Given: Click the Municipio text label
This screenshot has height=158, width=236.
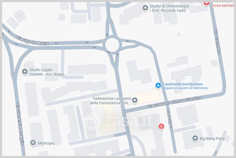Looking at the screenshot, I should (46, 143).
